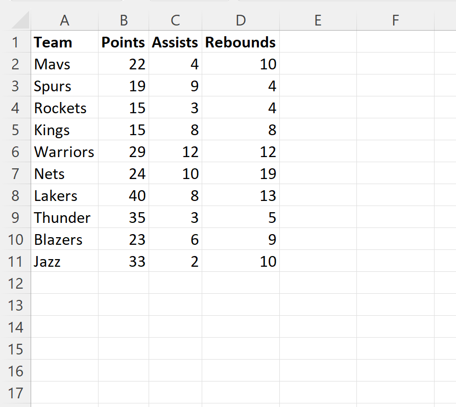Select Spurs assists cell with 9
456x407 pixels.
175,86
